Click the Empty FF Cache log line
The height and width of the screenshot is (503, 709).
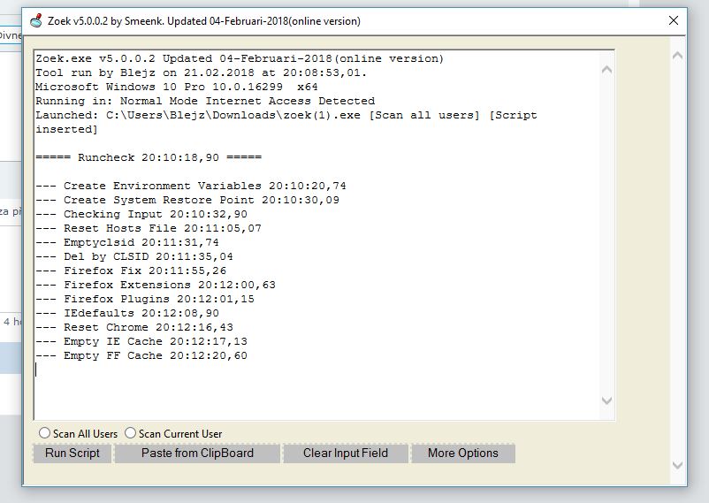tap(141, 355)
